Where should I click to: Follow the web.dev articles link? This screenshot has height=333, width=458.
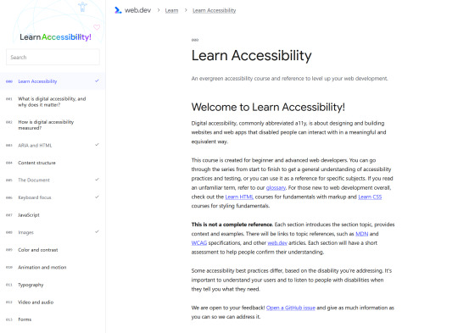(277, 243)
